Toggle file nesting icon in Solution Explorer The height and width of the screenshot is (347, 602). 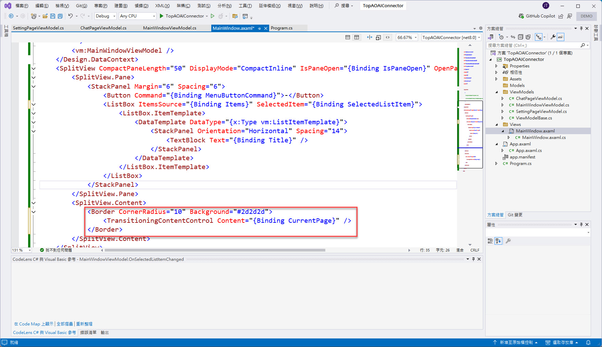coord(539,37)
